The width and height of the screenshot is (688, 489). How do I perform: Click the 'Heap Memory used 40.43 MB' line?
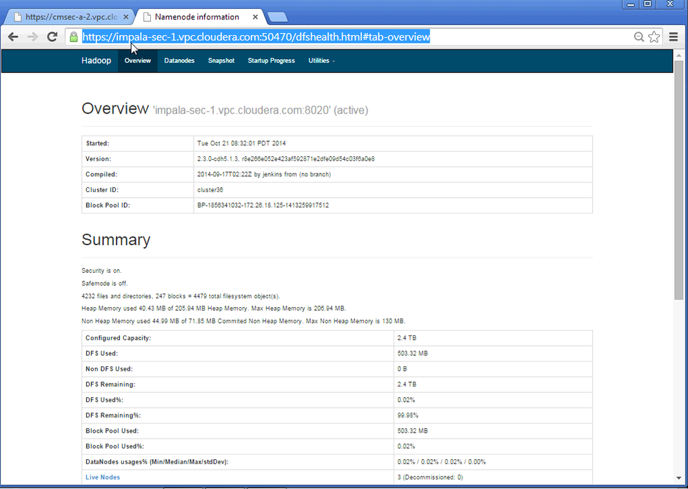214,309
